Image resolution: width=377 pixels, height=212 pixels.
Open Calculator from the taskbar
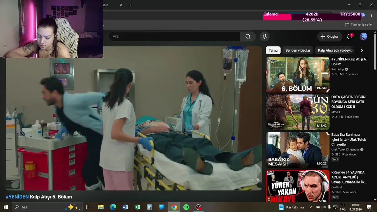[150, 207]
